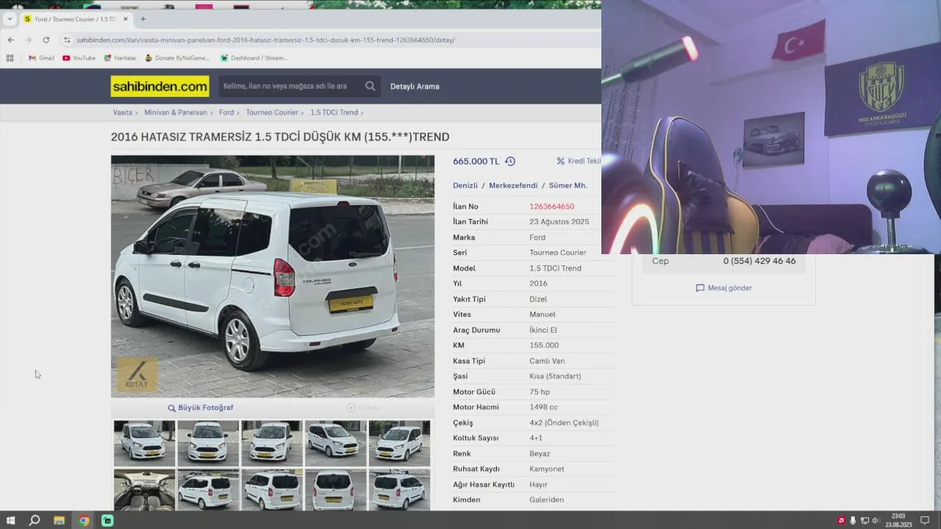Click the Kredi Teklifi percent icon
Screen dimensions: 941x529
click(560, 161)
